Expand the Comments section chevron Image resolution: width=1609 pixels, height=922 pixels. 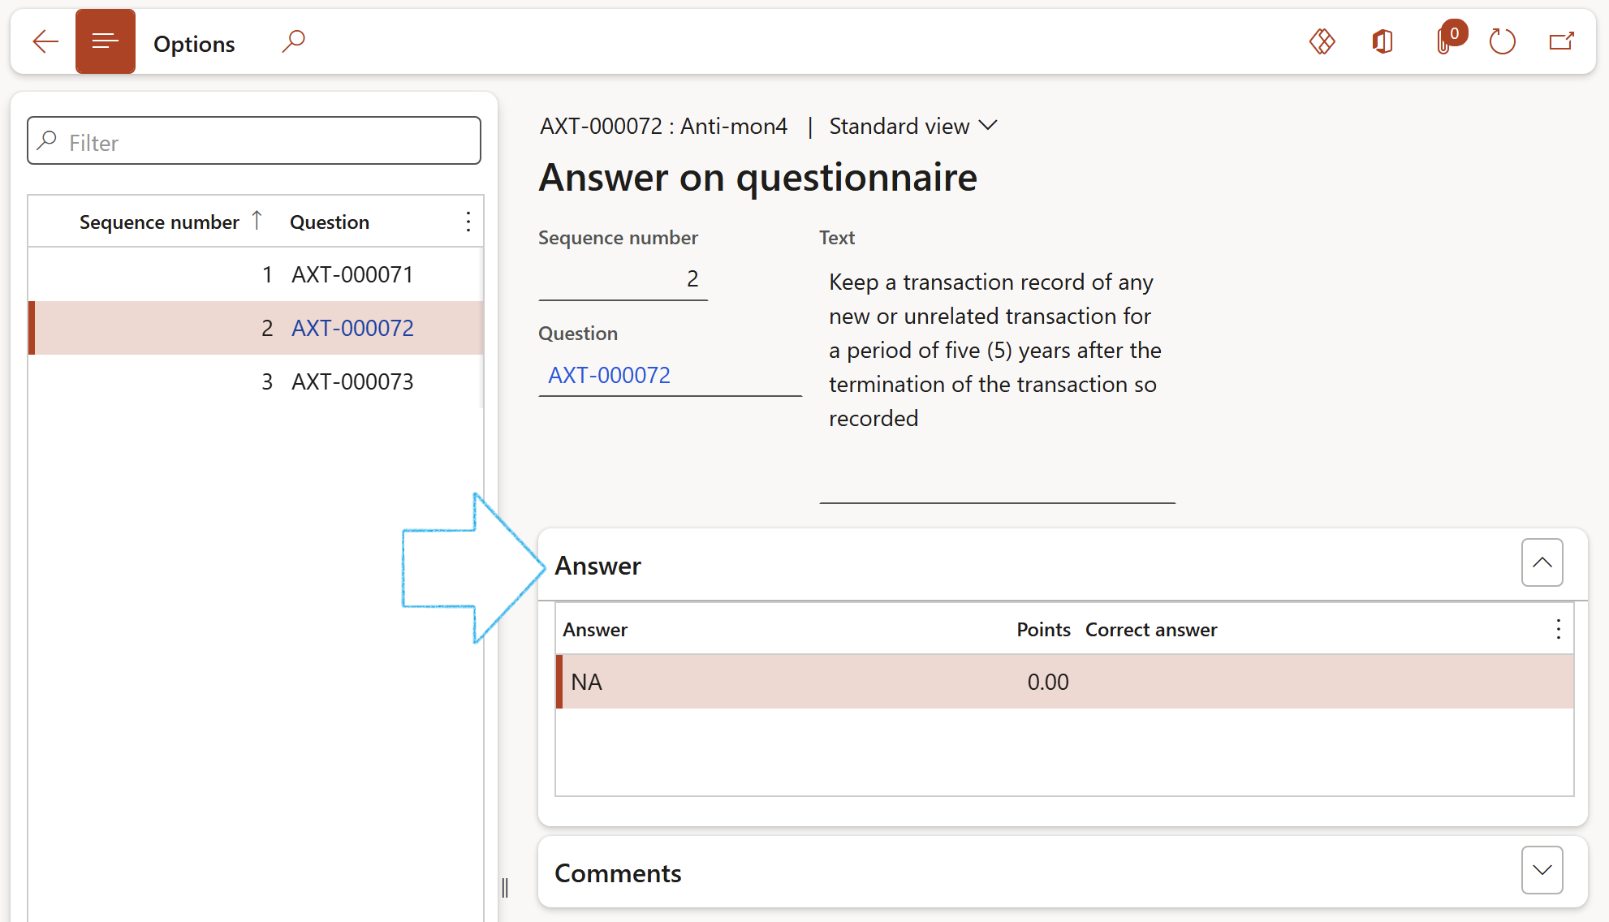click(1542, 870)
